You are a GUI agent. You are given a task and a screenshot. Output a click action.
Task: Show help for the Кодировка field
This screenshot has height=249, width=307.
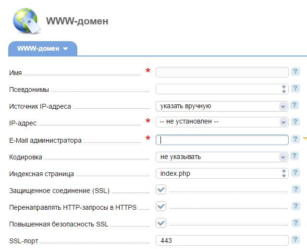(x=295, y=156)
